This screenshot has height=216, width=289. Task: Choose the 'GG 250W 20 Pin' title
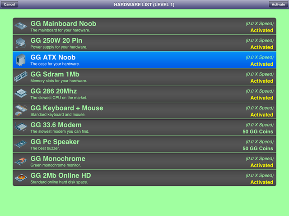click(x=56, y=40)
